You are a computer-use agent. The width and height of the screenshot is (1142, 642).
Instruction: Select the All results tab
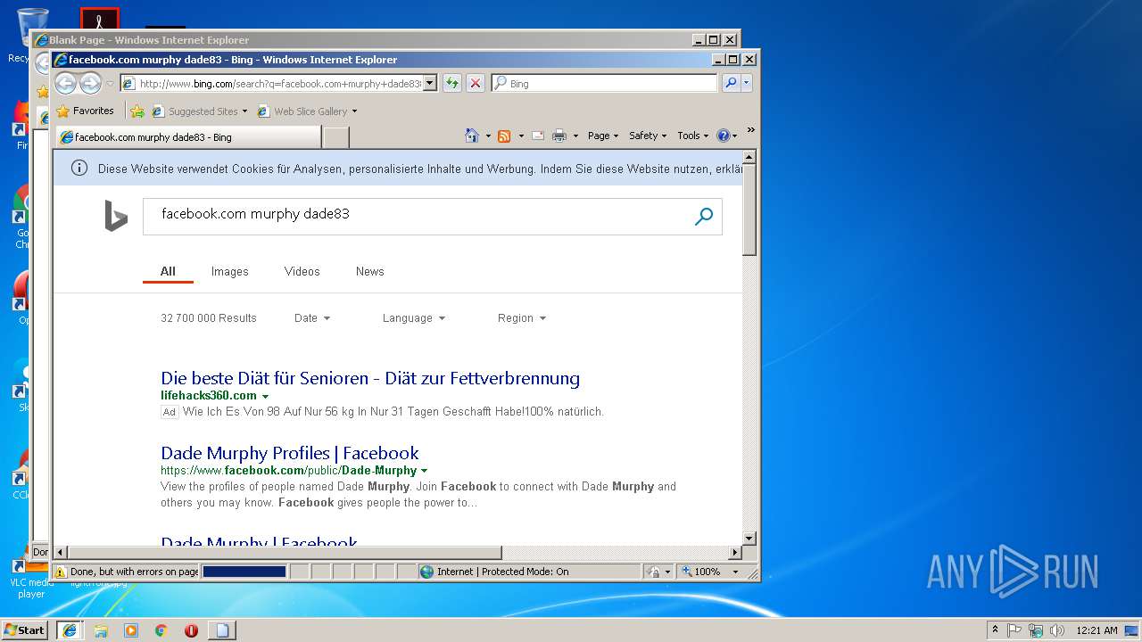(168, 272)
